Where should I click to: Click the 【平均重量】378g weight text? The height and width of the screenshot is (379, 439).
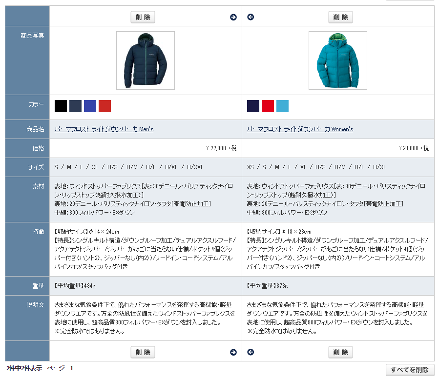(267, 286)
